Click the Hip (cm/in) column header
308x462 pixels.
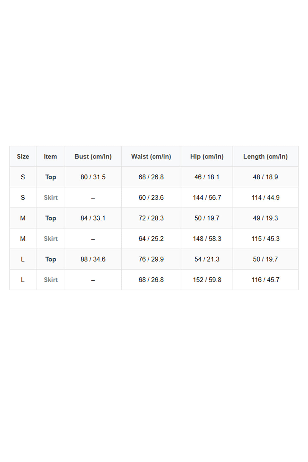(207, 157)
